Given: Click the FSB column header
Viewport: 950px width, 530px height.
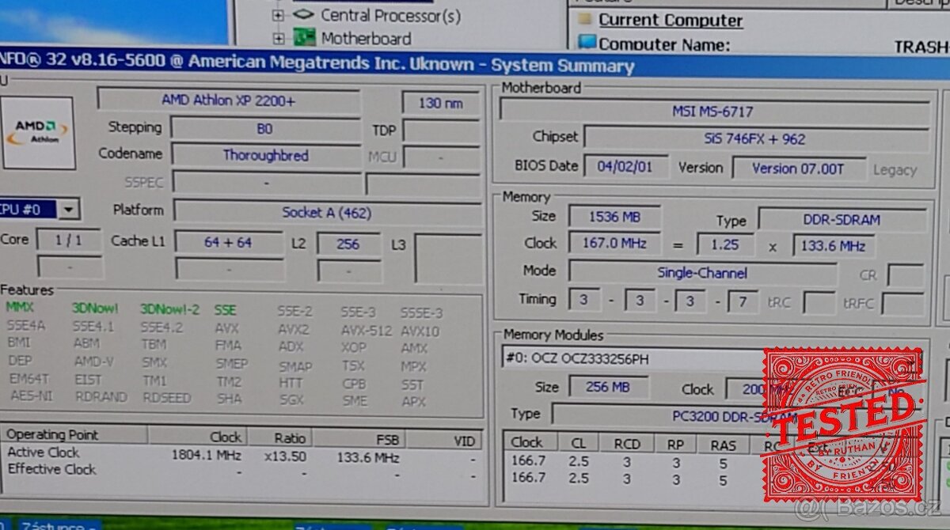Looking at the screenshot, I should [359, 439].
